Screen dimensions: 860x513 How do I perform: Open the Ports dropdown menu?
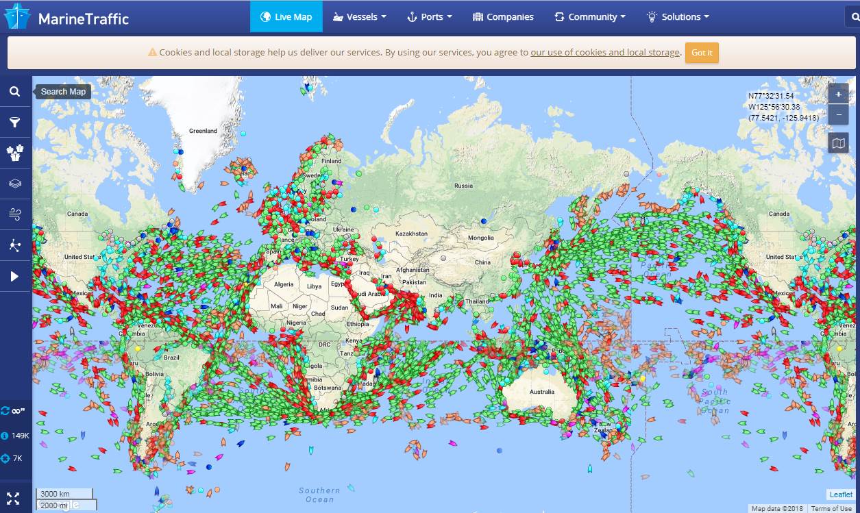coord(429,16)
